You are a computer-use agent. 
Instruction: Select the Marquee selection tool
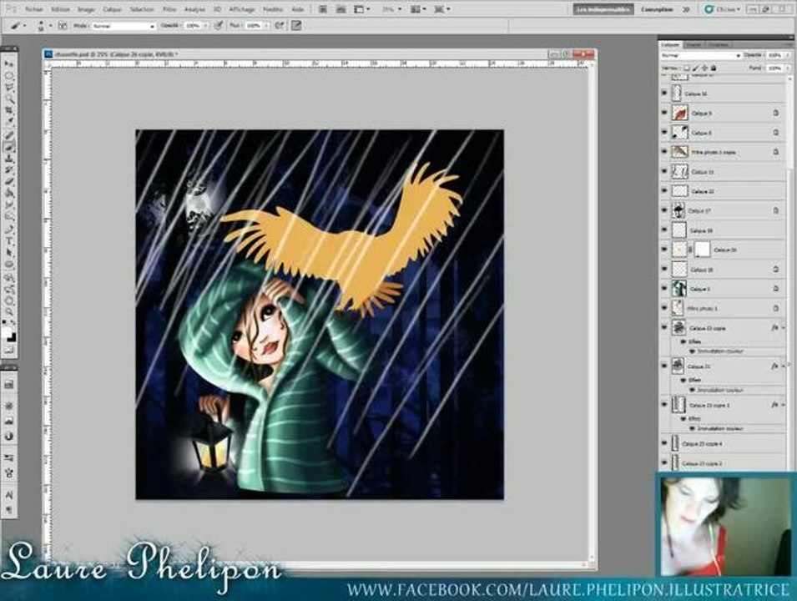tap(9, 76)
